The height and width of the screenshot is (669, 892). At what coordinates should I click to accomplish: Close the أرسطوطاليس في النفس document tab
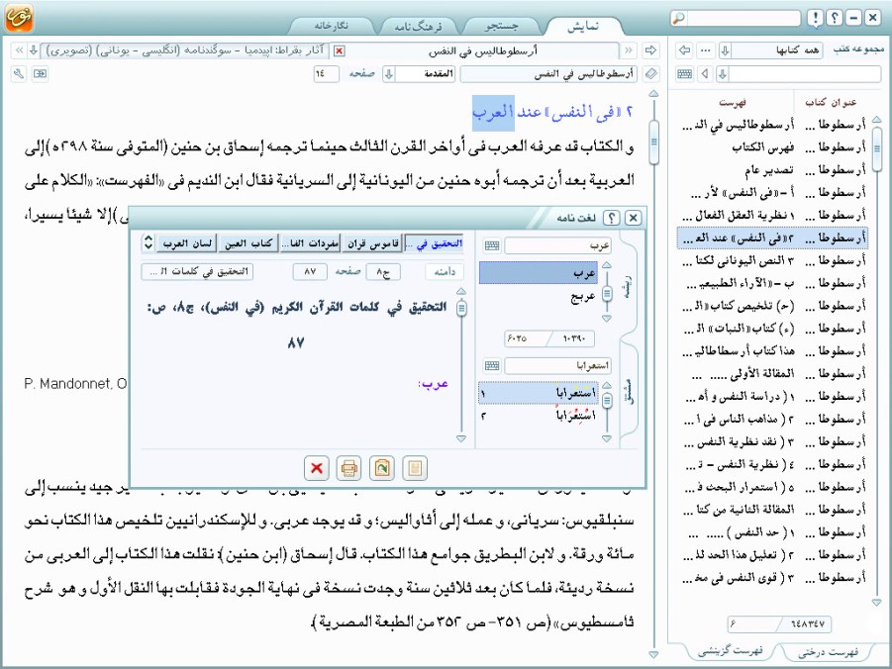point(339,51)
